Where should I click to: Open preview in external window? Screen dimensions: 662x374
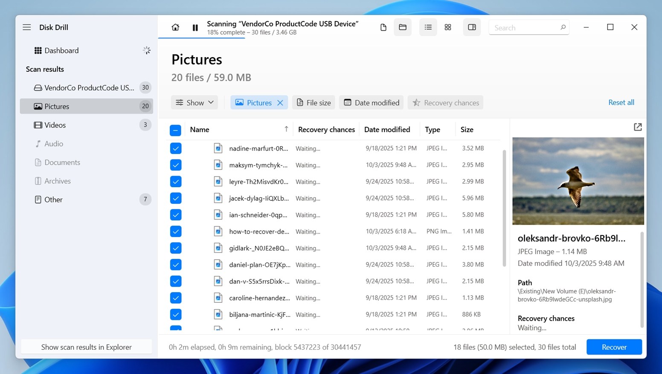coord(637,127)
